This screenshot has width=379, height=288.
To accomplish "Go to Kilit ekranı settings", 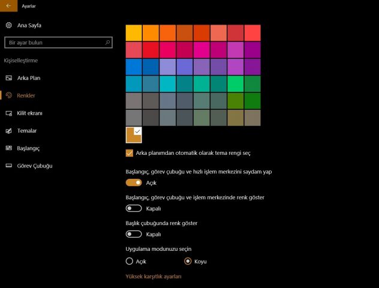I will [29, 113].
